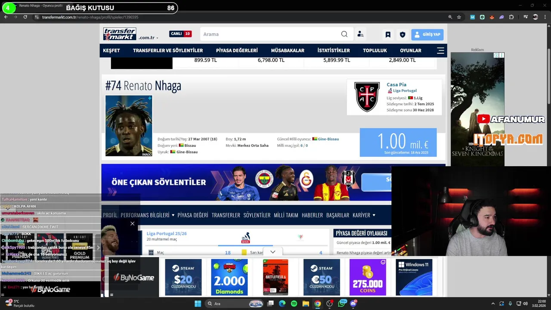This screenshot has width=551, height=310.
Task: Click the Battlefield 6 ad tile
Action: click(x=275, y=277)
